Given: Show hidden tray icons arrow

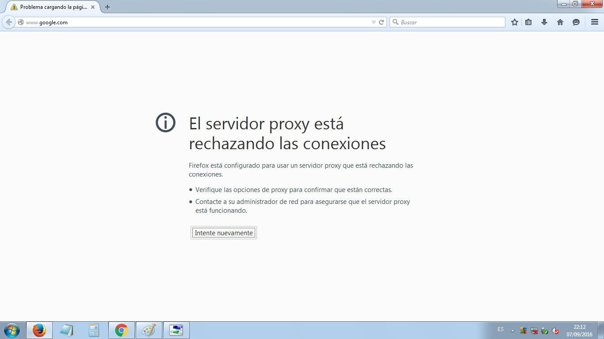Looking at the screenshot, I should [512, 331].
